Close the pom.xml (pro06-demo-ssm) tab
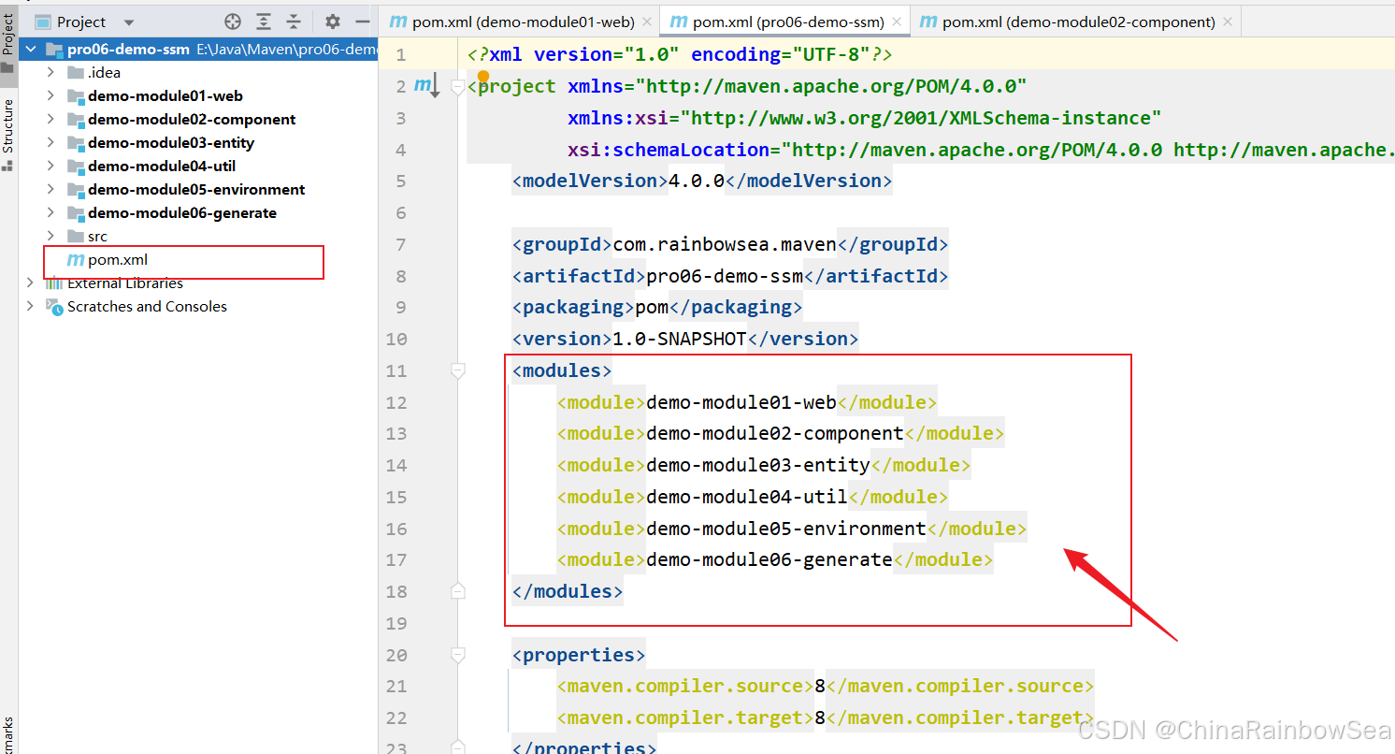The height and width of the screenshot is (754, 1395). click(x=896, y=22)
